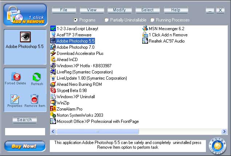Viewport: 231px width, 156px height.
Task: Click the horizontal scrollbar left arrow
Action: (53, 131)
